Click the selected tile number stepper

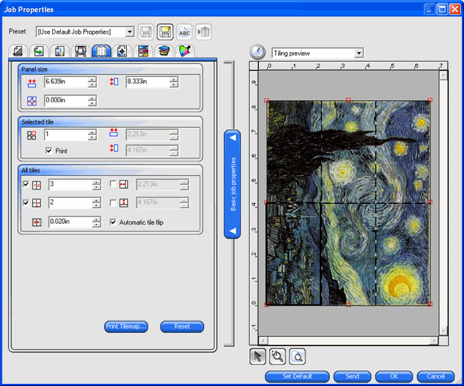point(93,135)
